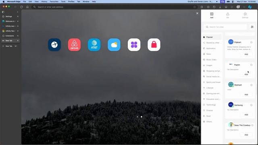Viewport: 258px width, 145px height.
Task: Open info icon on Paytm card
Action: [251, 65]
